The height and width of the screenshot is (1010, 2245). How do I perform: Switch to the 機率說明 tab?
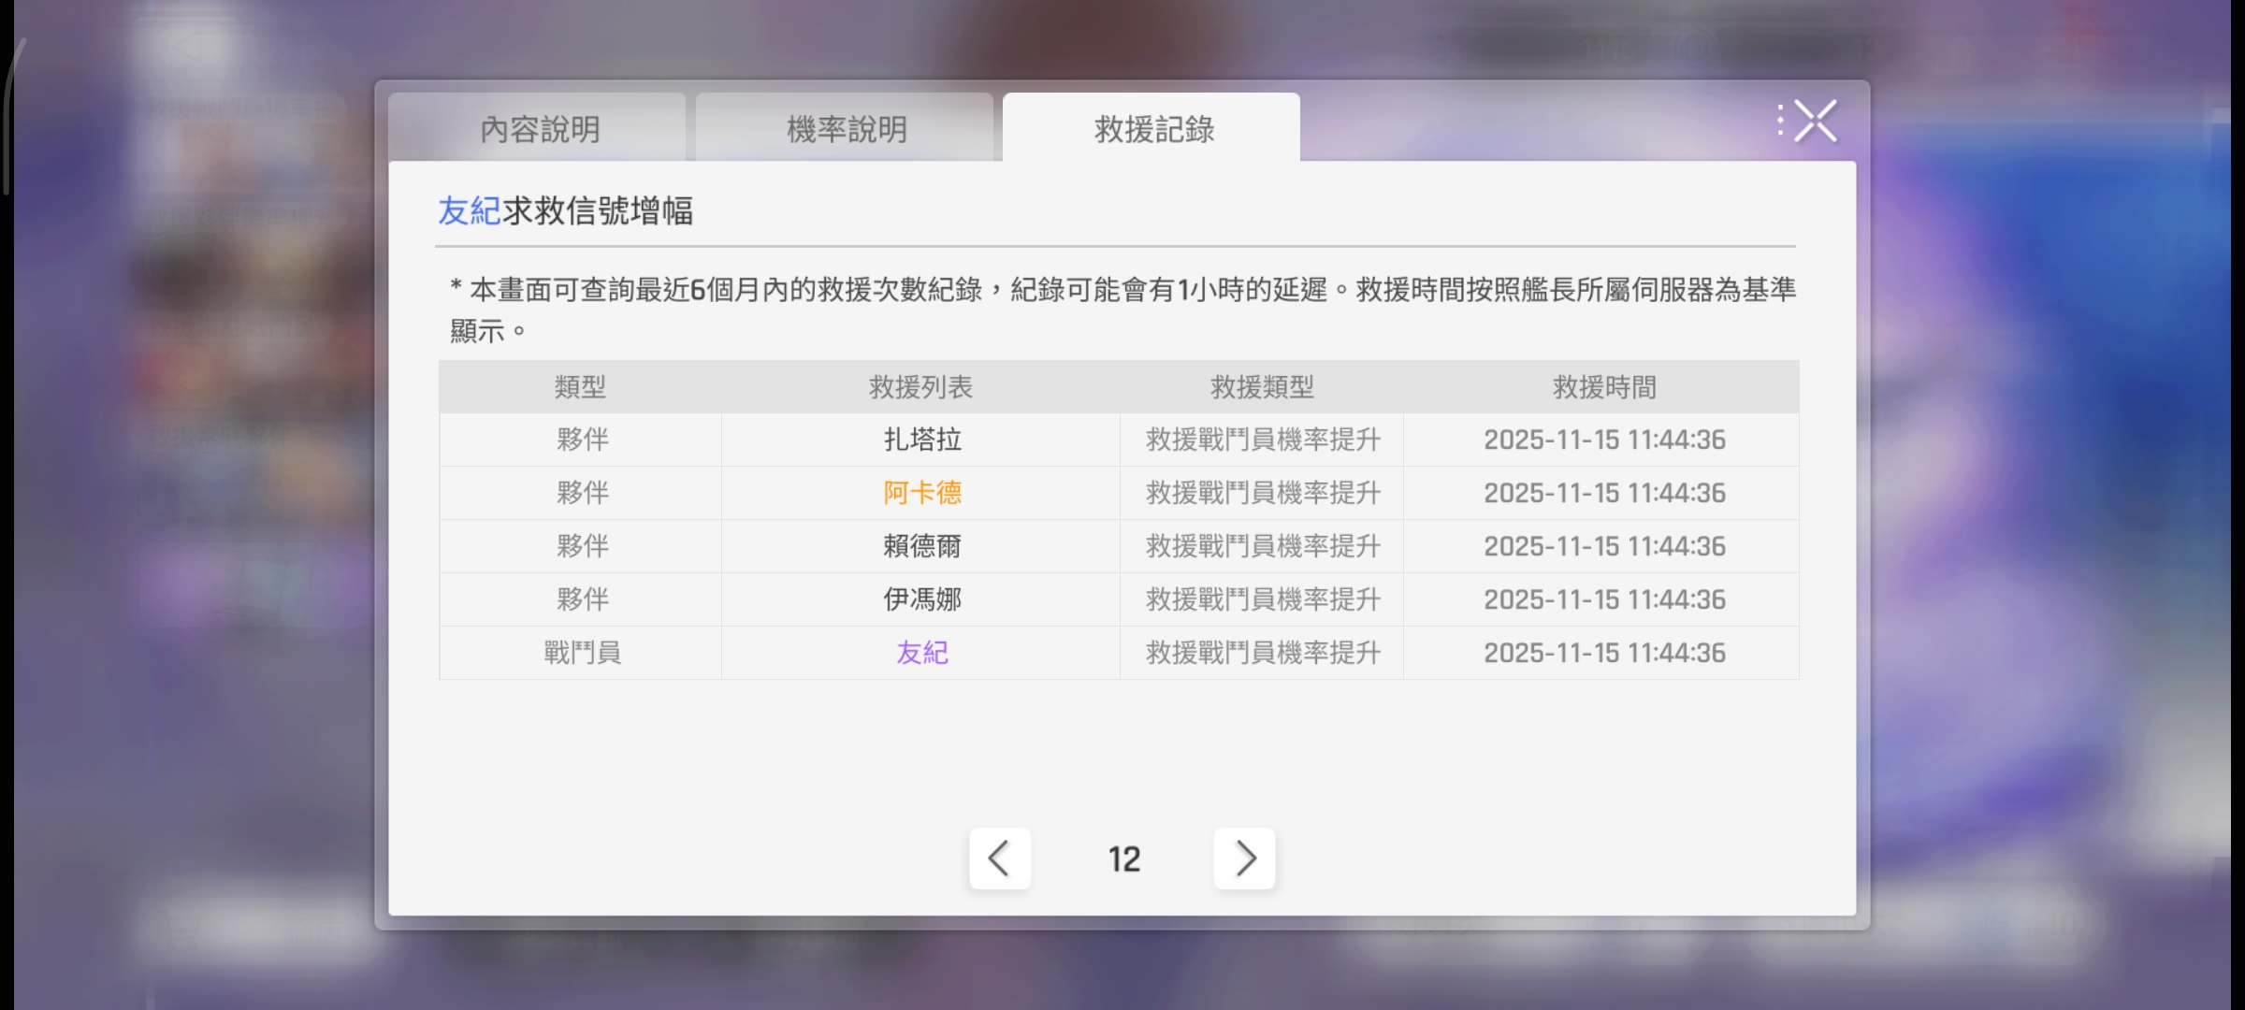coord(846,129)
